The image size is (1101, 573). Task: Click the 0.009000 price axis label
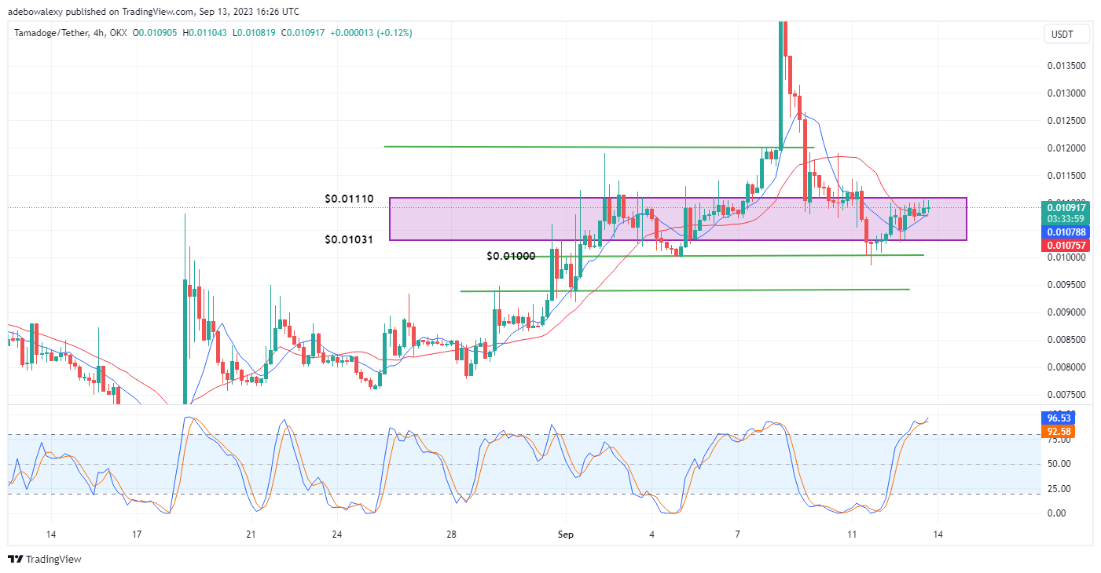click(1067, 312)
